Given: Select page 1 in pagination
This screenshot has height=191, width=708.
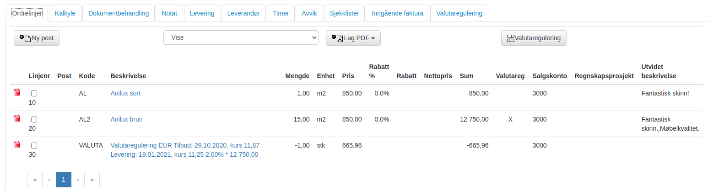Looking at the screenshot, I should (x=64, y=180).
